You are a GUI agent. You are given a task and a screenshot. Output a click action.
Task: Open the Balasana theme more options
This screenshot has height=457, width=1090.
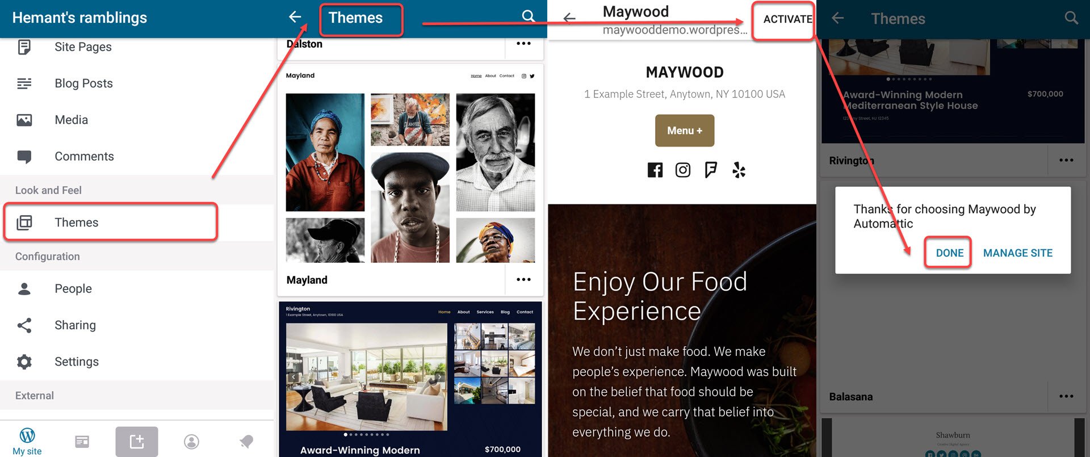point(1066,396)
